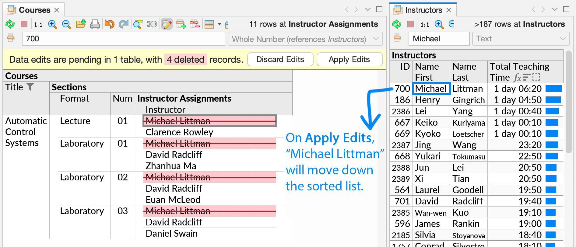Close the Instructors tab
The height and width of the screenshot is (247, 576).
point(449,10)
